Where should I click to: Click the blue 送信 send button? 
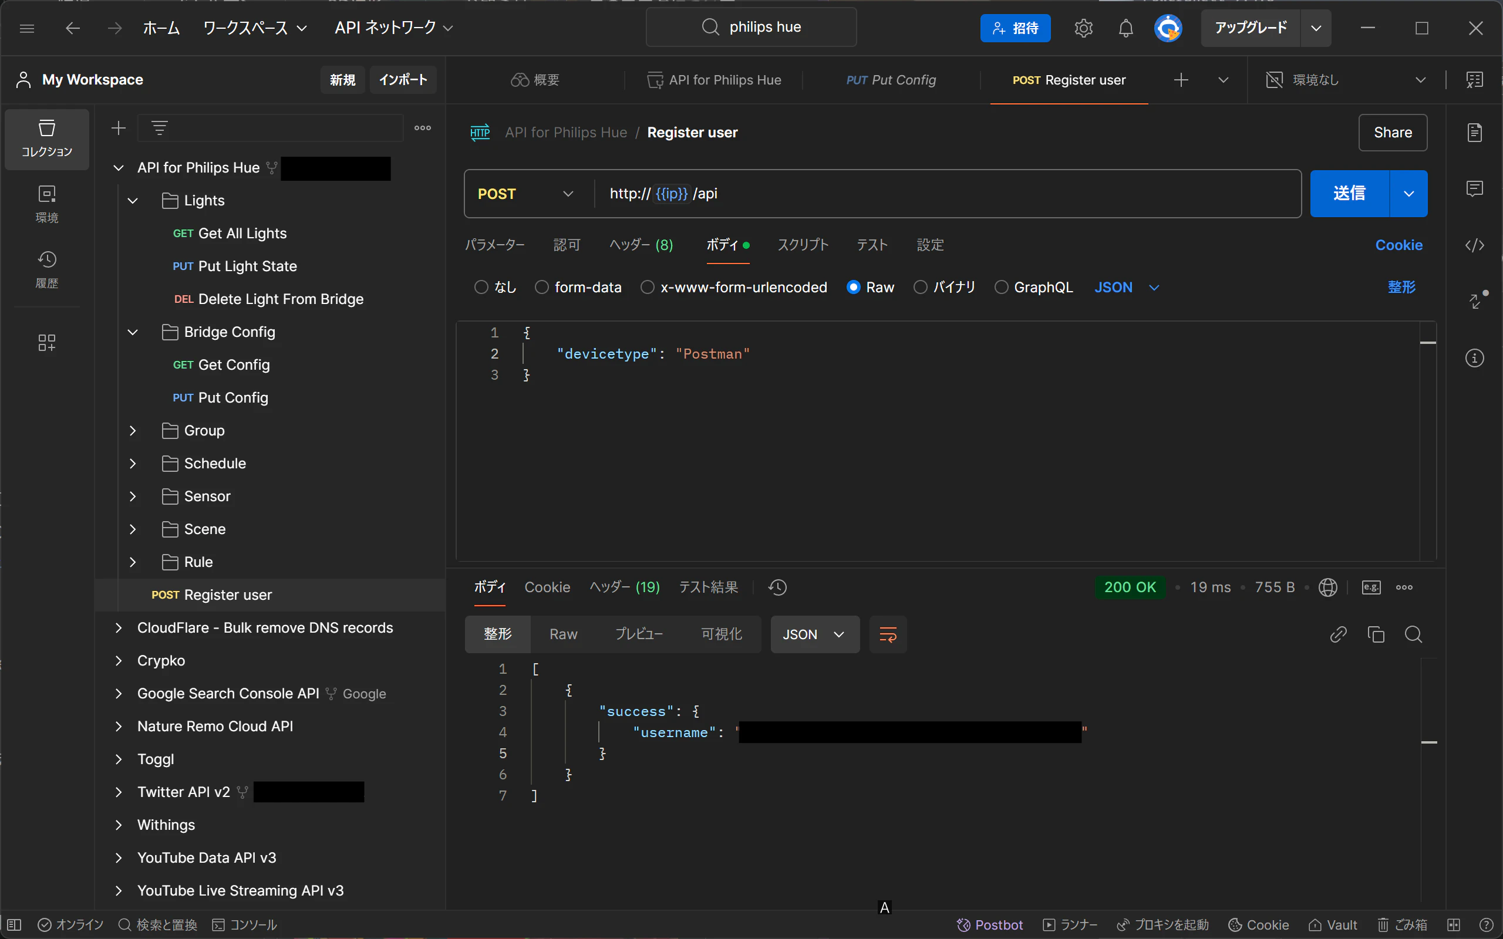point(1349,194)
